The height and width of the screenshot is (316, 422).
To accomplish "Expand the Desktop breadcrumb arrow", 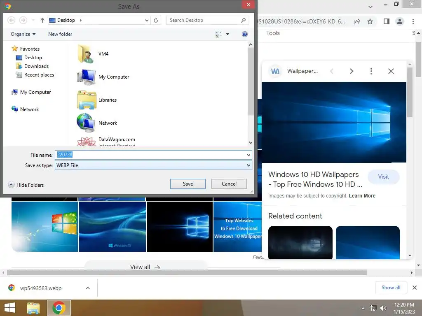I will pyautogui.click(x=80, y=20).
